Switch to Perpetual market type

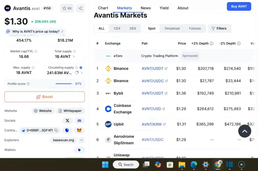[172, 28]
